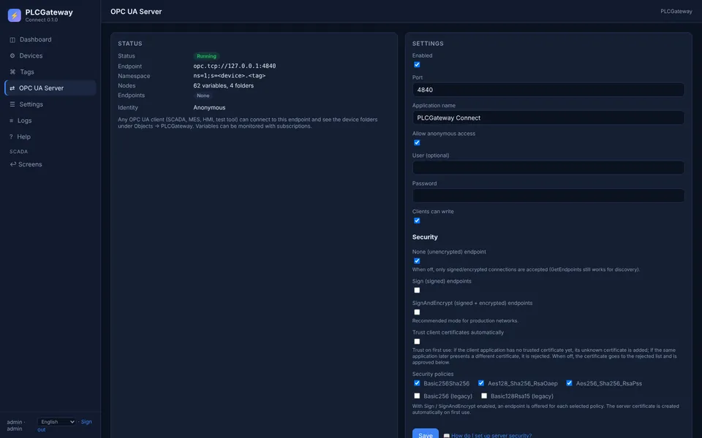Open the Tags section
Viewport: 702px width, 438px height.
50,72
